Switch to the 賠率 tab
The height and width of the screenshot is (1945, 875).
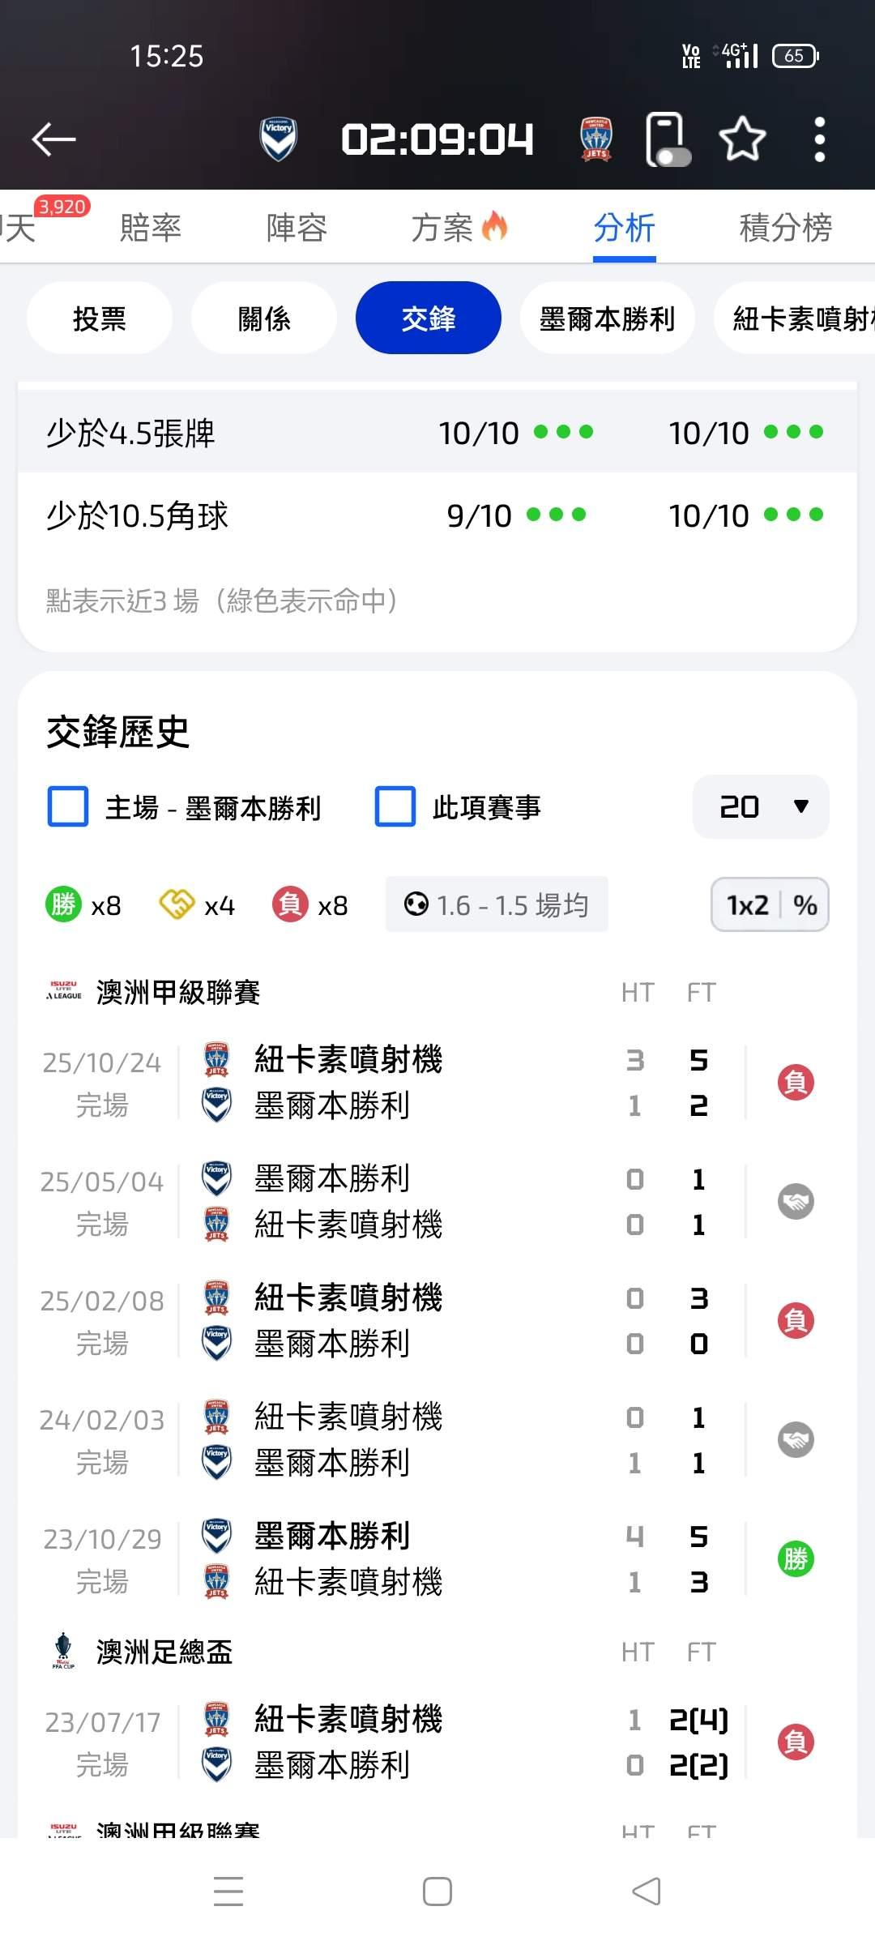(x=151, y=228)
